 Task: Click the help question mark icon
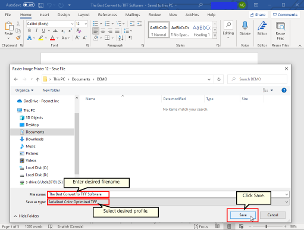pyautogui.click(x=284, y=91)
